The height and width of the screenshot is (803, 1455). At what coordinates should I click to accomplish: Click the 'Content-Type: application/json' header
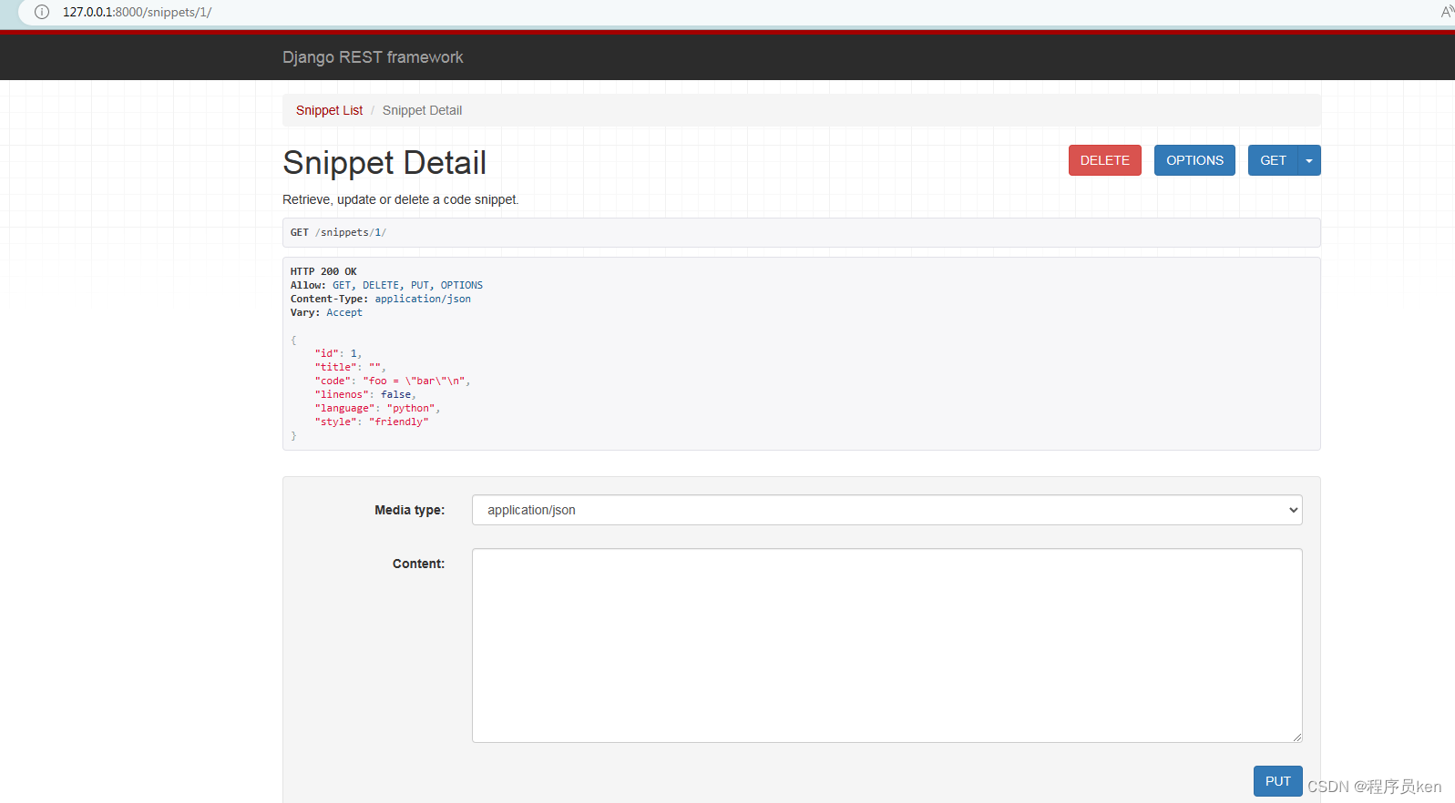point(381,299)
